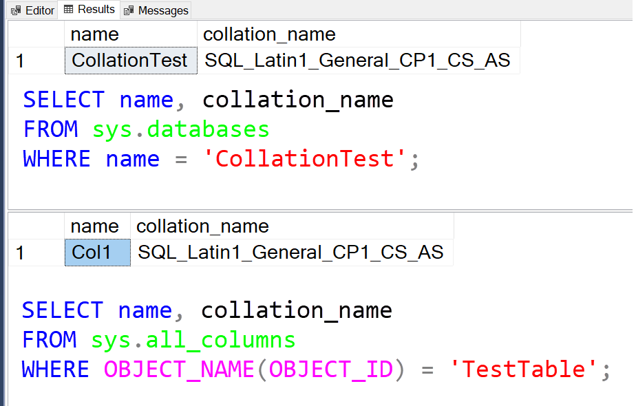Select the collation value cell beside Col1
Screen dimensions: 636x406
(x=291, y=253)
